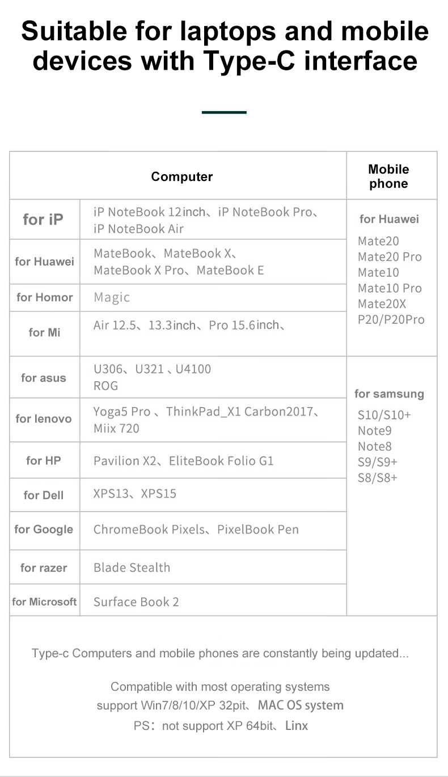This screenshot has height=777, width=448.
Task: Click the 'Surface Book 2' cell
Action: 136,602
